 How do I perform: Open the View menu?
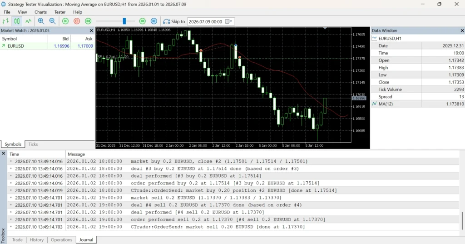[x=22, y=12]
